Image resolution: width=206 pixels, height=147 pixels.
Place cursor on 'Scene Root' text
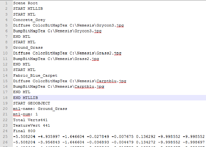[25, 3]
